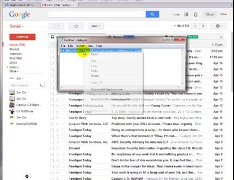Star the Bitnami email row
234x180 pixels.
point(57,148)
